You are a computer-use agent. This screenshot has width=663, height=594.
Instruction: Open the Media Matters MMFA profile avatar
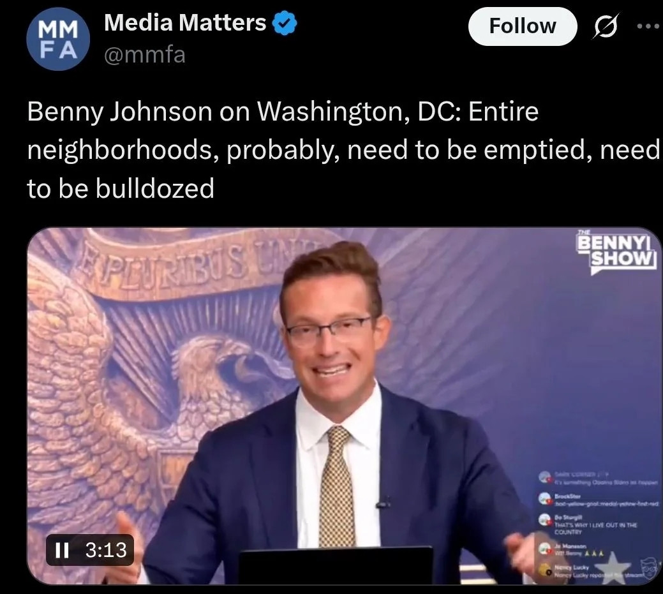[58, 38]
